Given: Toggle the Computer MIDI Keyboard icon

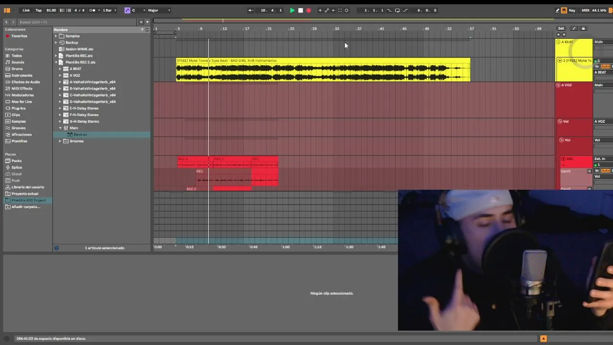Looking at the screenshot, I should [x=564, y=10].
